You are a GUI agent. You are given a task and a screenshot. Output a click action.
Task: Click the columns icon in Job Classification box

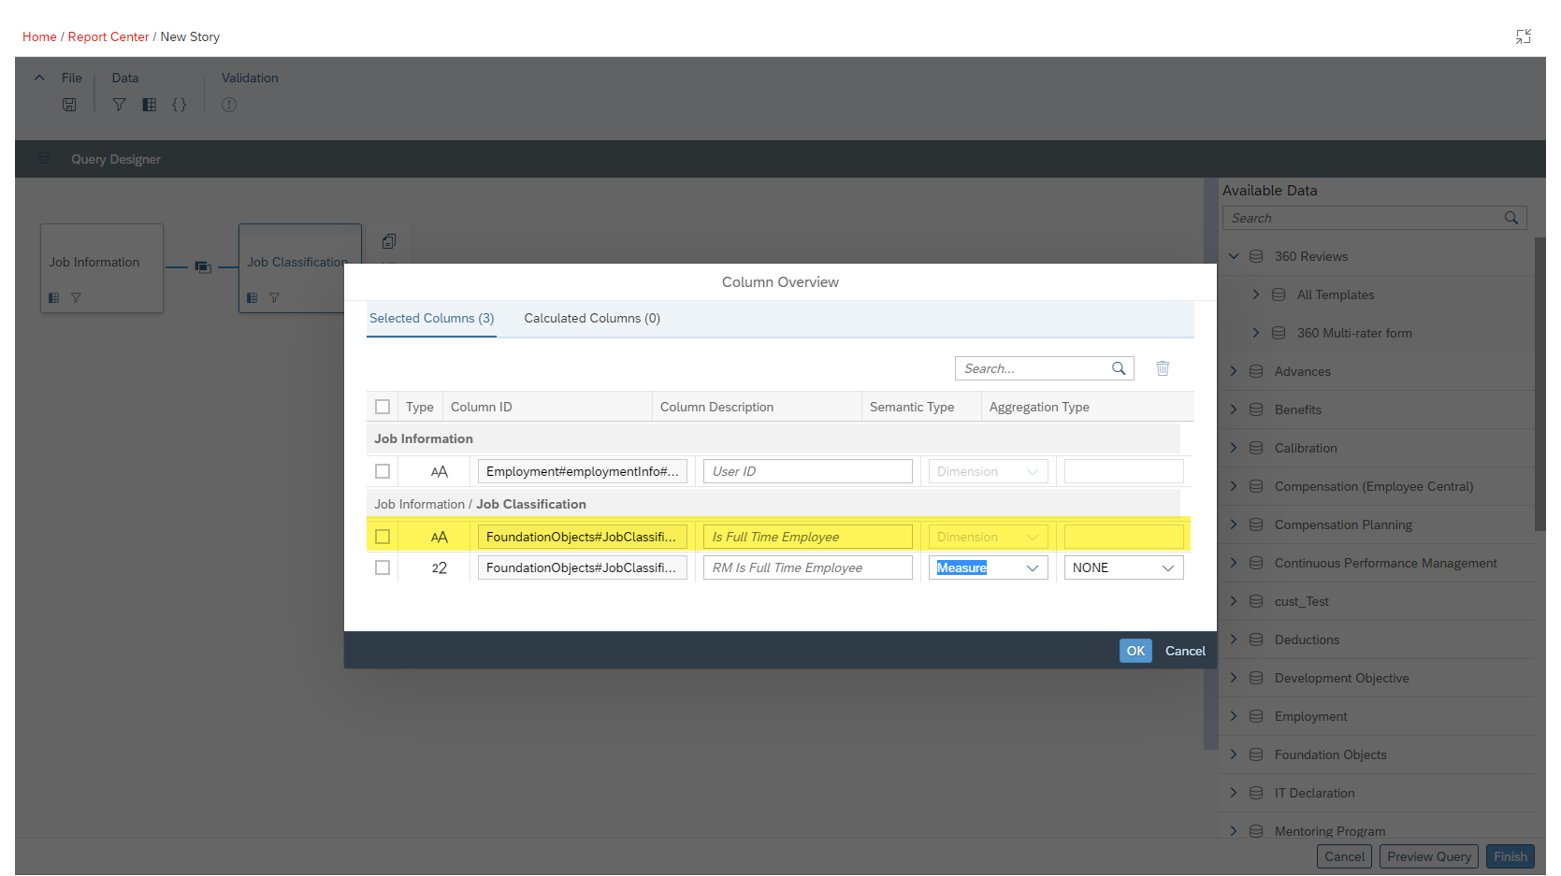253,298
